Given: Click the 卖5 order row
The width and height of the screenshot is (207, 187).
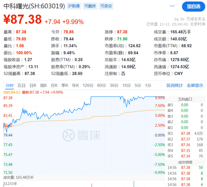Looking at the screenshot, I should tap(185, 105).
